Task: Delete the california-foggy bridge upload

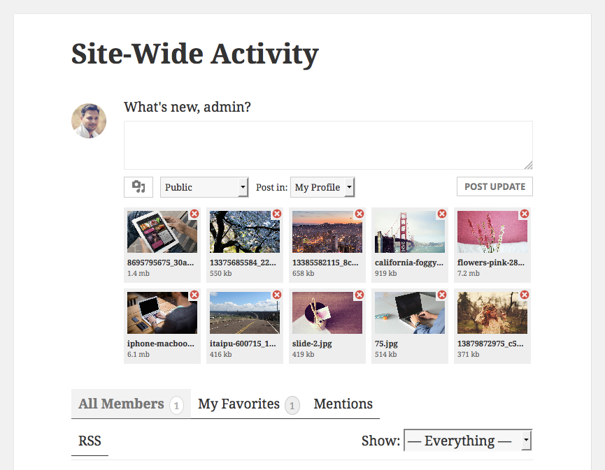Action: [x=442, y=214]
